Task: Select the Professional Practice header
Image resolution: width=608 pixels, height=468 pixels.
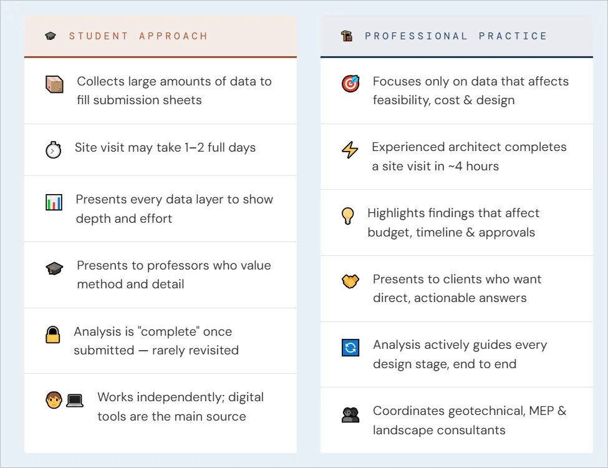Action: pos(456,36)
